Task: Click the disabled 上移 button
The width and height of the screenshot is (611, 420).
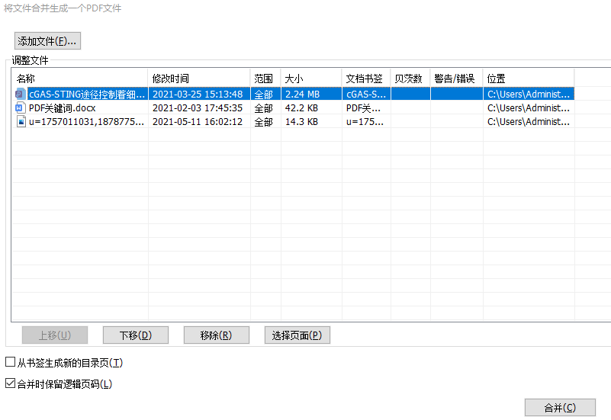Action: tap(55, 335)
